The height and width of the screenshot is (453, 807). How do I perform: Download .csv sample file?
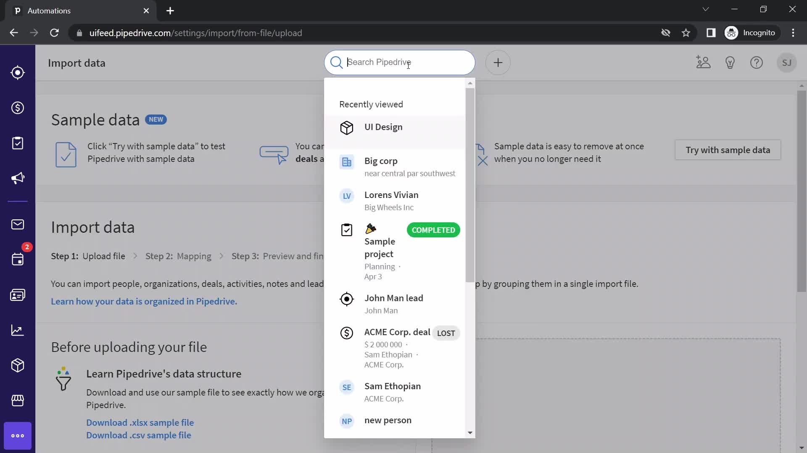[139, 435]
